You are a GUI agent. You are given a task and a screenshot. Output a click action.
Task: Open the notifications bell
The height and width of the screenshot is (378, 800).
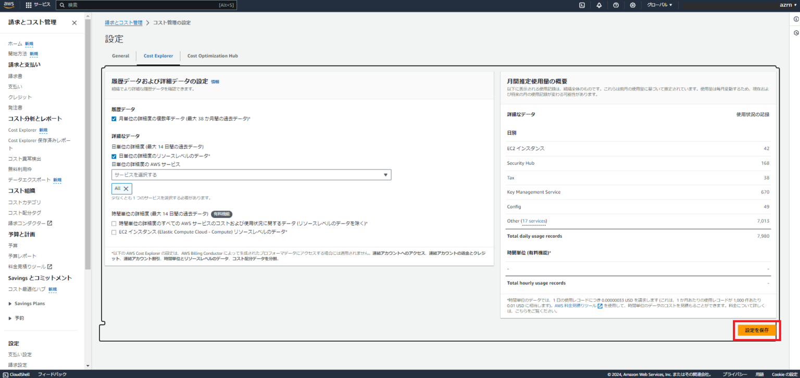point(599,5)
